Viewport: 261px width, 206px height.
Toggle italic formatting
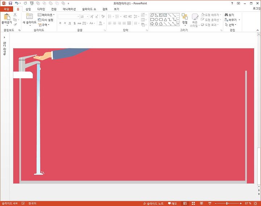[65, 23]
